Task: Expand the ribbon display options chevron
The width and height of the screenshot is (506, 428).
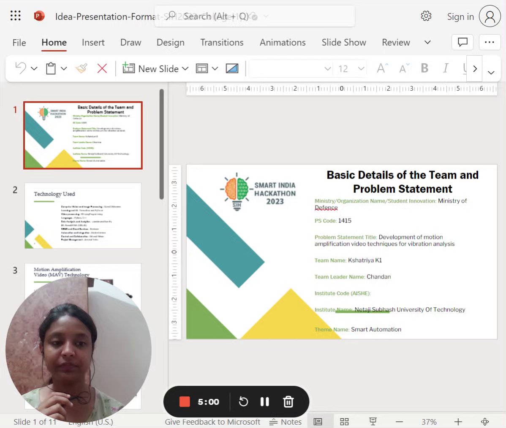Action: coord(491,72)
